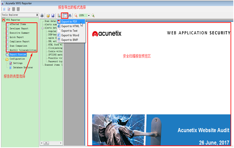234x148 pixels.
Task: Select Export to HTML
Action: (72, 26)
